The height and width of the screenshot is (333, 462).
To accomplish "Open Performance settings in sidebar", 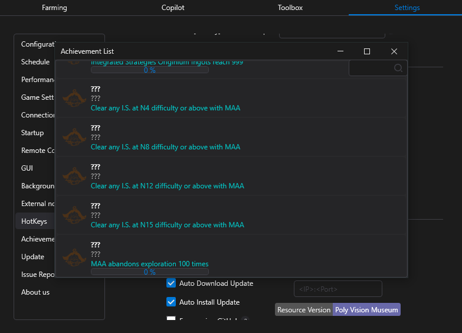I will [x=37, y=80].
